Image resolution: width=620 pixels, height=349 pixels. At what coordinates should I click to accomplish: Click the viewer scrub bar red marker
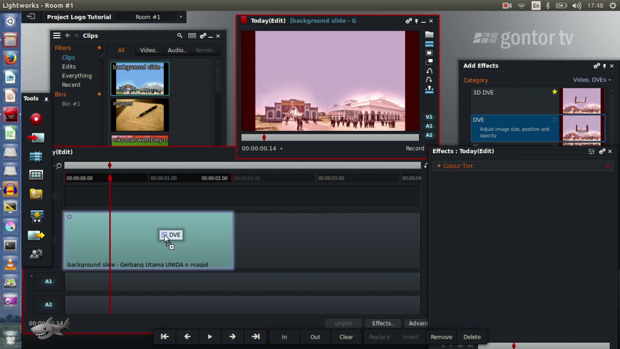tap(264, 138)
